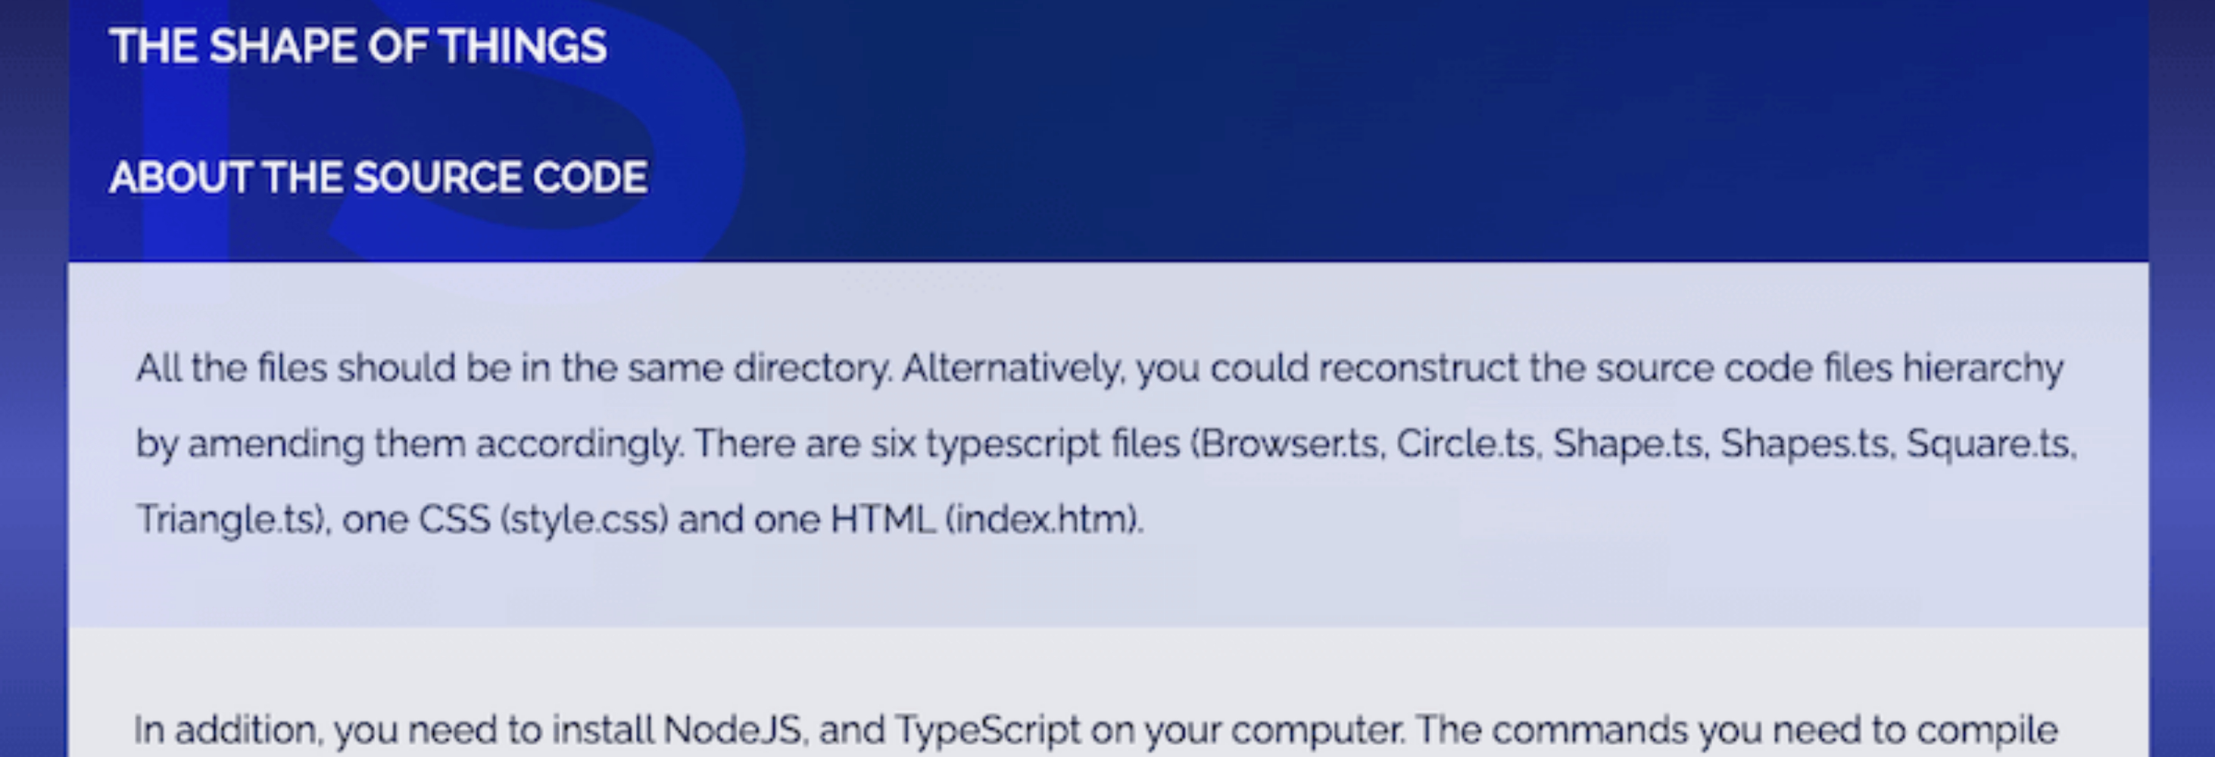Click the word NodeJS
2215x757 pixels.
point(732,731)
